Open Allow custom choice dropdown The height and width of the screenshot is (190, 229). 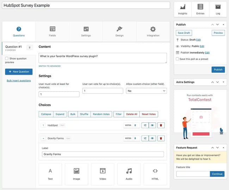146,91
